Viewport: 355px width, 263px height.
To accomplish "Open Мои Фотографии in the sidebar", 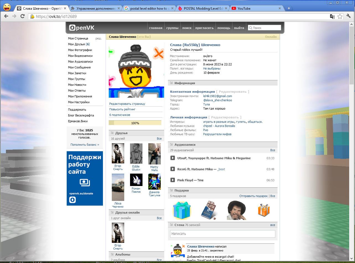I will (x=80, y=50).
